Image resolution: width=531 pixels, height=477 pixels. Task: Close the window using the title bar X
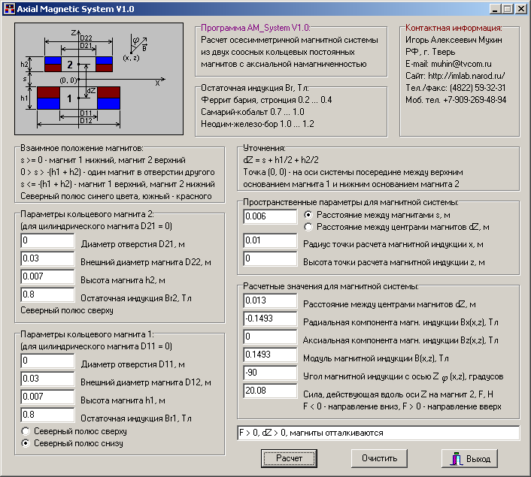pos(520,9)
